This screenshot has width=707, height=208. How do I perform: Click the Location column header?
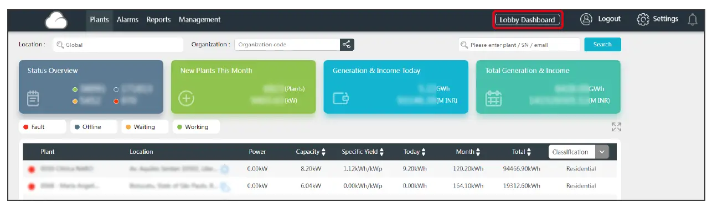[x=141, y=152]
